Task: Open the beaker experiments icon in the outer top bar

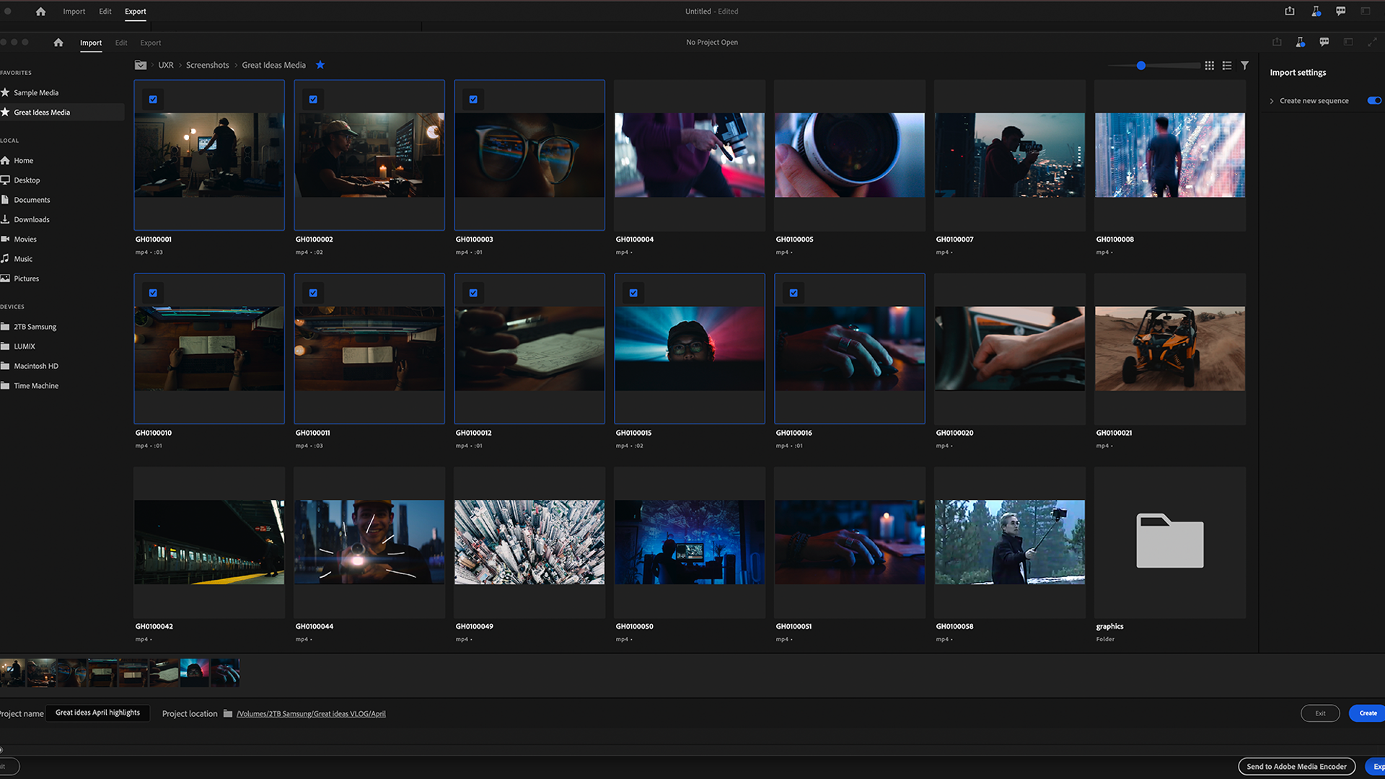Action: [x=1316, y=11]
